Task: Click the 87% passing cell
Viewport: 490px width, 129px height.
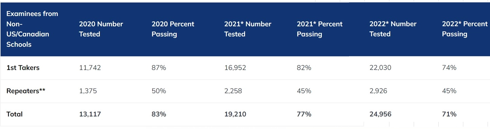Action: pos(159,68)
